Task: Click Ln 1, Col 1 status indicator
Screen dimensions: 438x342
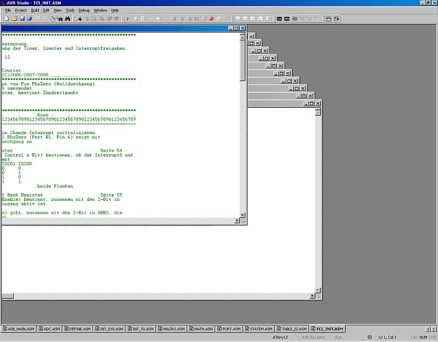Action: [387, 337]
